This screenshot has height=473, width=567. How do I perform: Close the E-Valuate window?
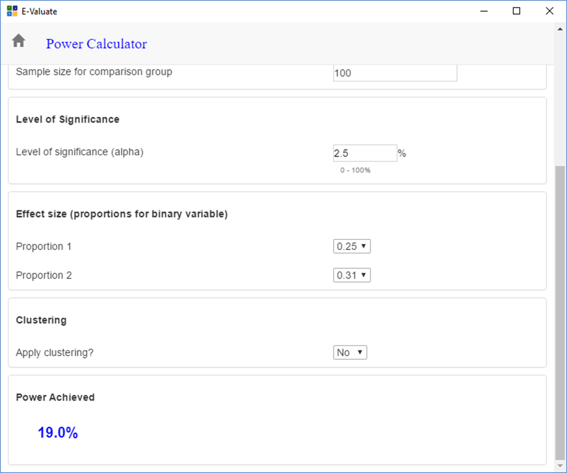549,11
